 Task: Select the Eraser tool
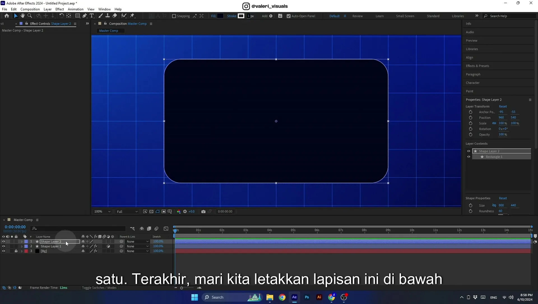tap(115, 16)
